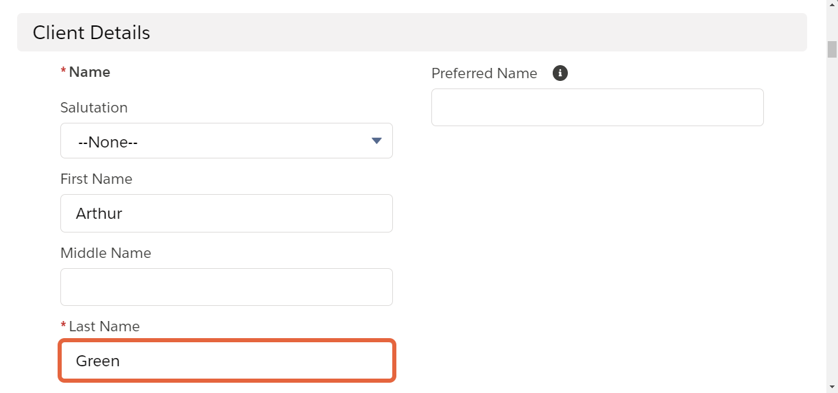Open the Salutation picklist showing --None--

point(226,141)
